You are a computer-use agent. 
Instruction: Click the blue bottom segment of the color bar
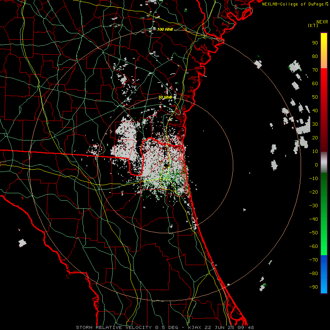(324, 274)
